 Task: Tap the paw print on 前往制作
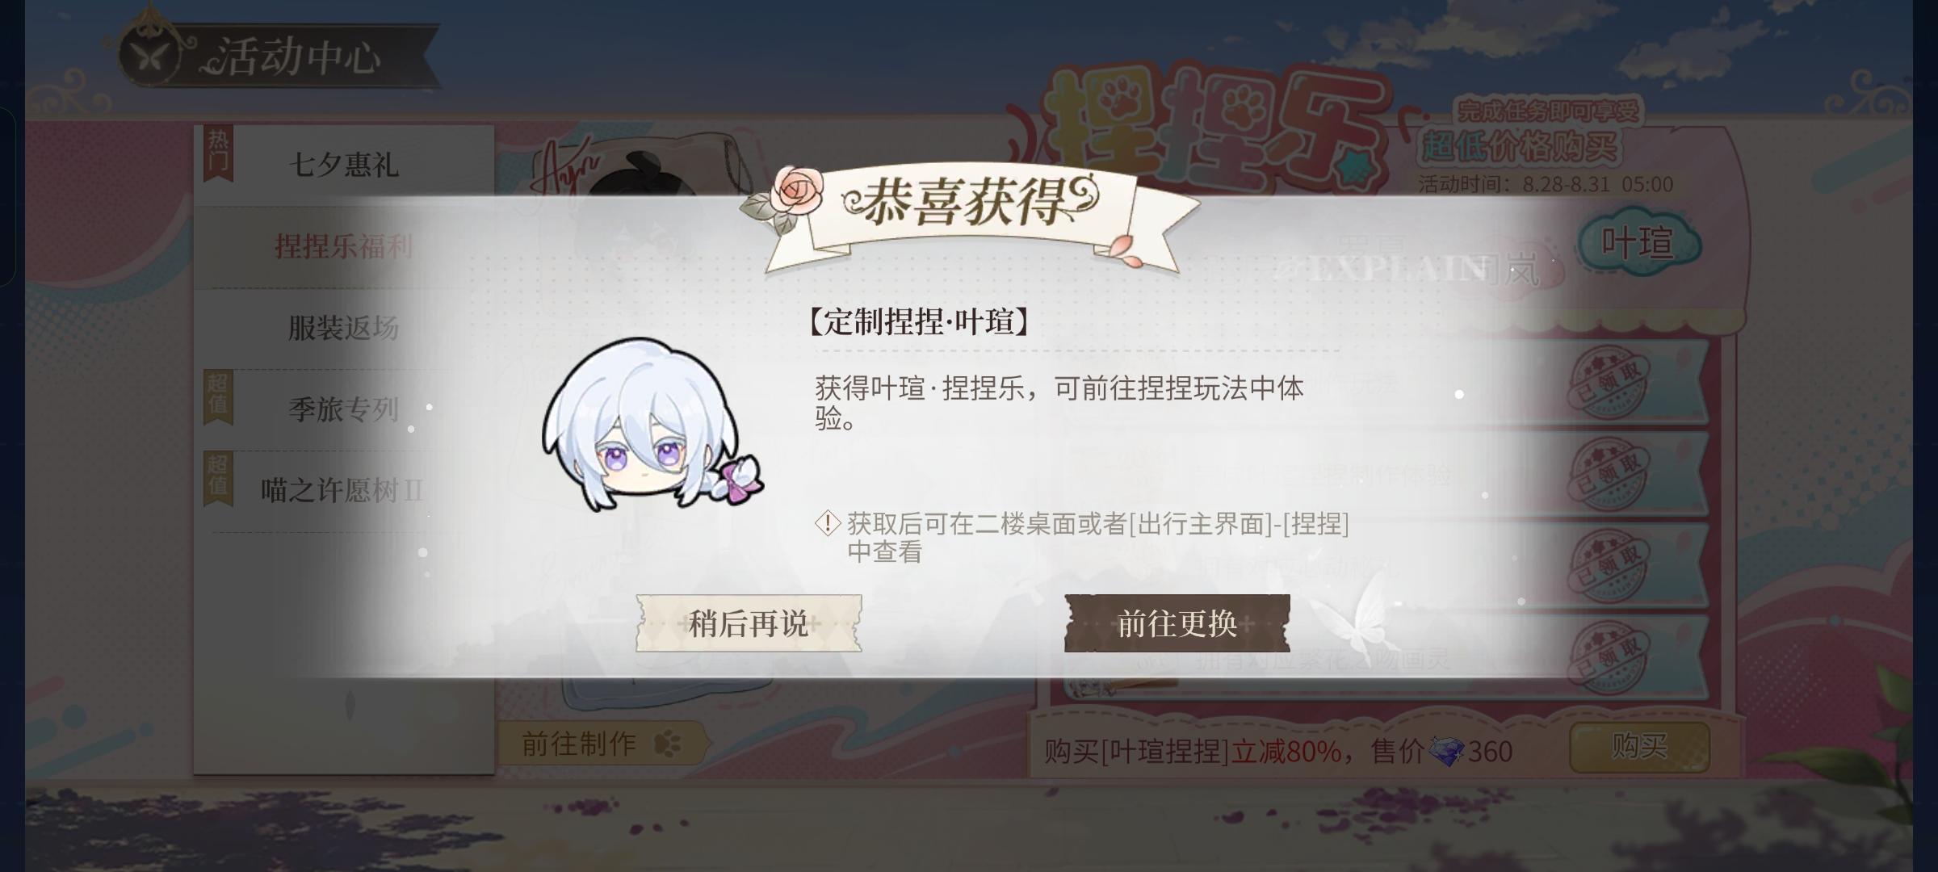[668, 744]
